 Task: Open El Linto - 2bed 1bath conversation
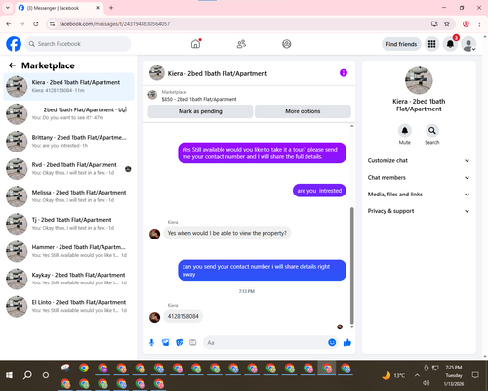tap(68, 306)
